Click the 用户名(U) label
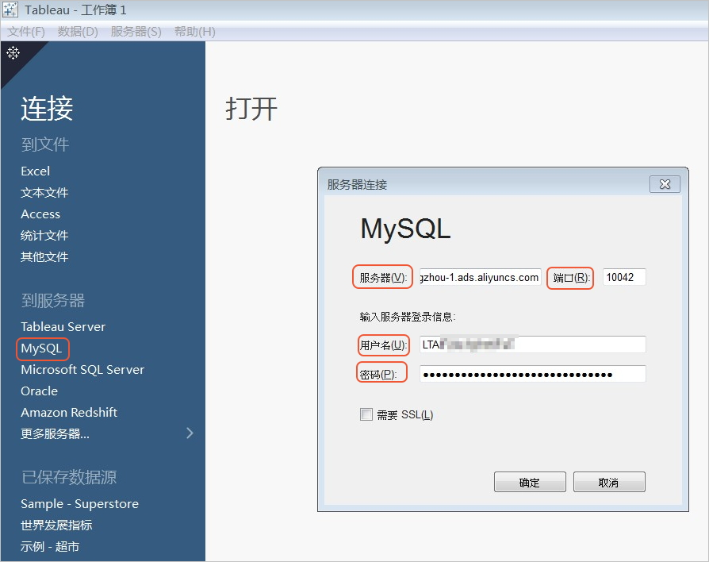 [383, 345]
